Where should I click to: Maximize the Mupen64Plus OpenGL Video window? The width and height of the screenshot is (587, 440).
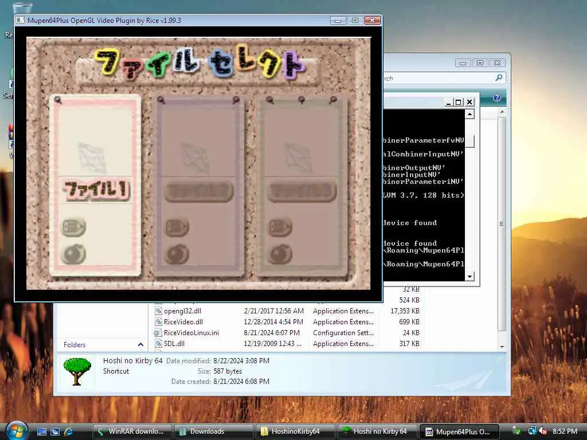tap(355, 21)
